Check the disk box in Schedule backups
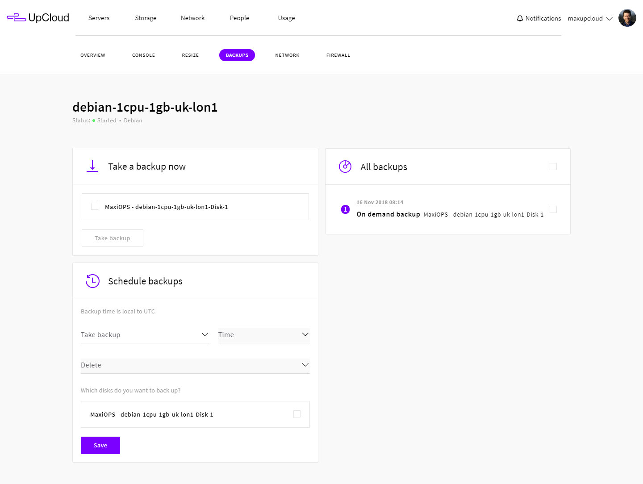Viewport: 643px width, 484px height. coord(297,414)
